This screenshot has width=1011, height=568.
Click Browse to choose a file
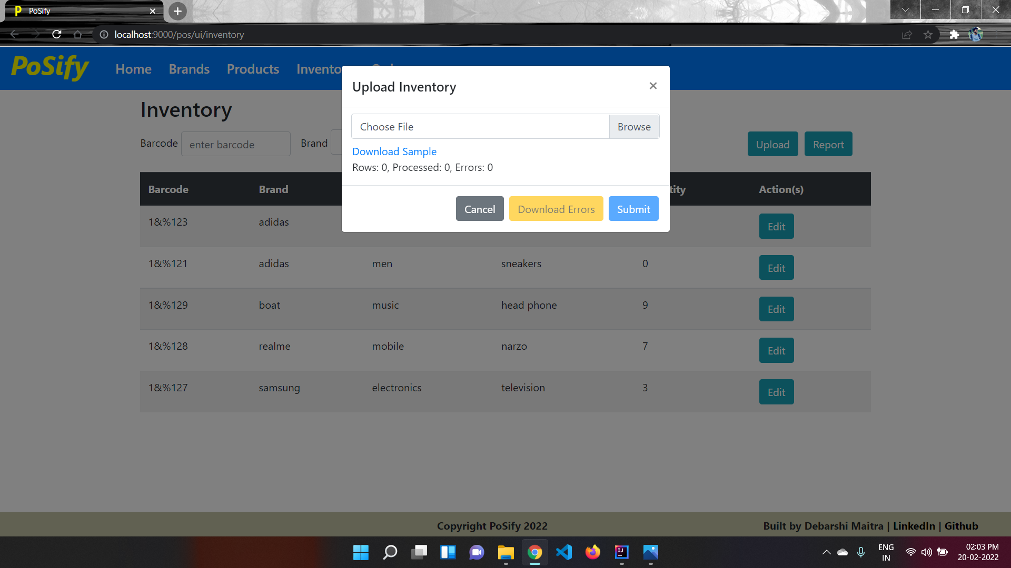634,127
